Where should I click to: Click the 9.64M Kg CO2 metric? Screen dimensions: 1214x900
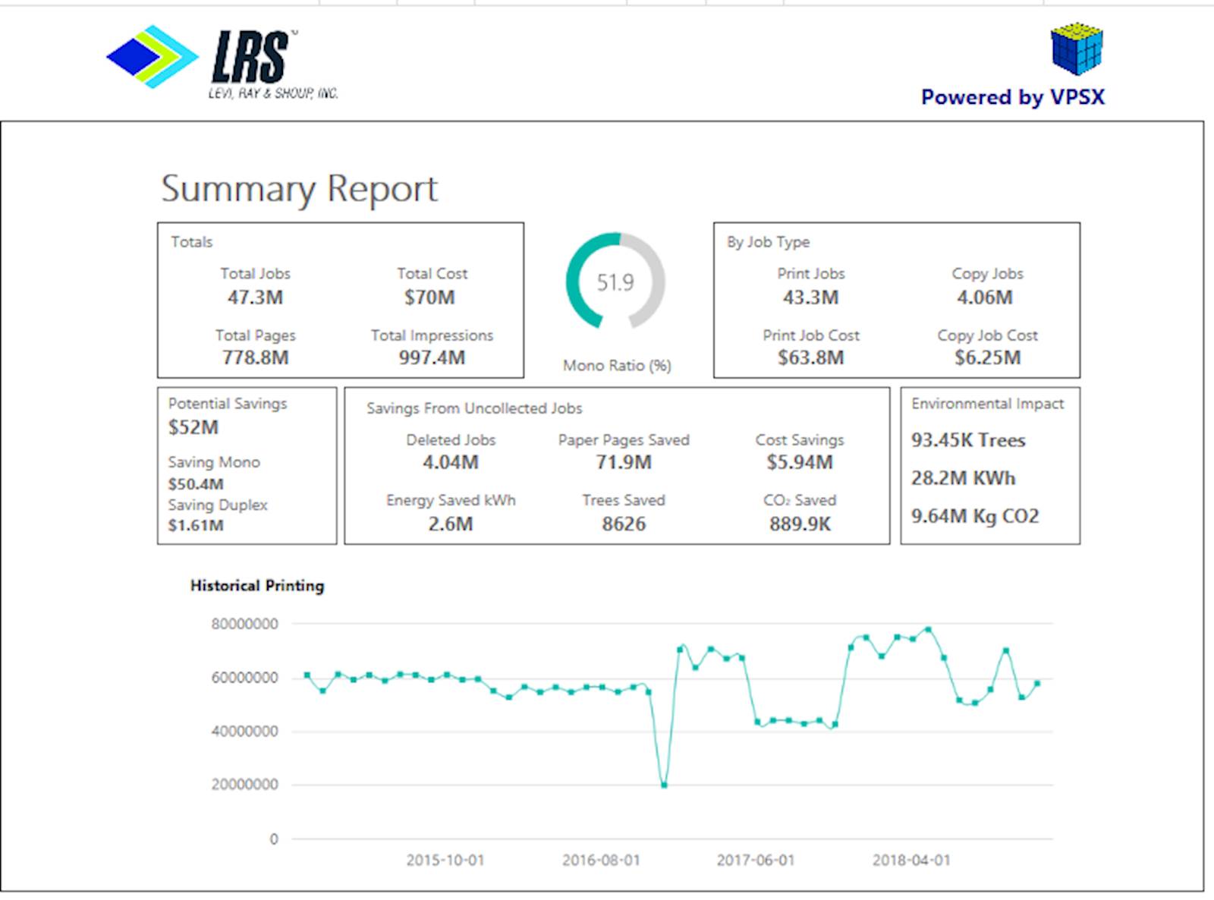974,516
